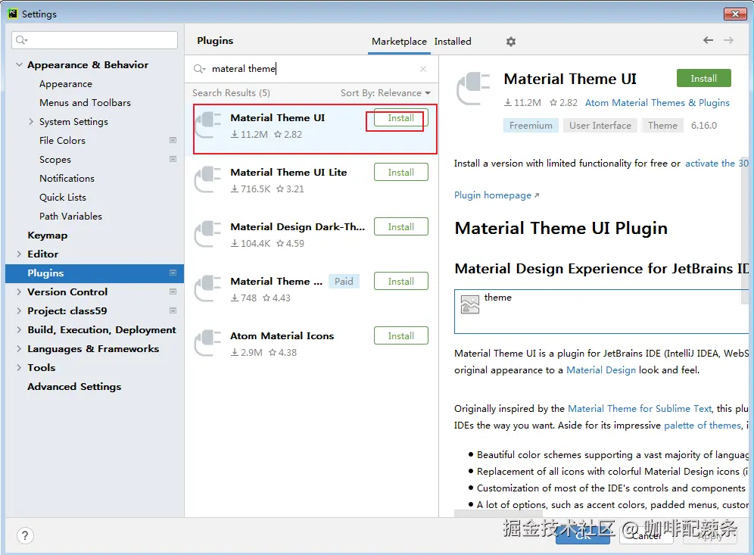Screen dimensions: 754x555
Task: Install Material Theme UI Lite
Action: (401, 172)
